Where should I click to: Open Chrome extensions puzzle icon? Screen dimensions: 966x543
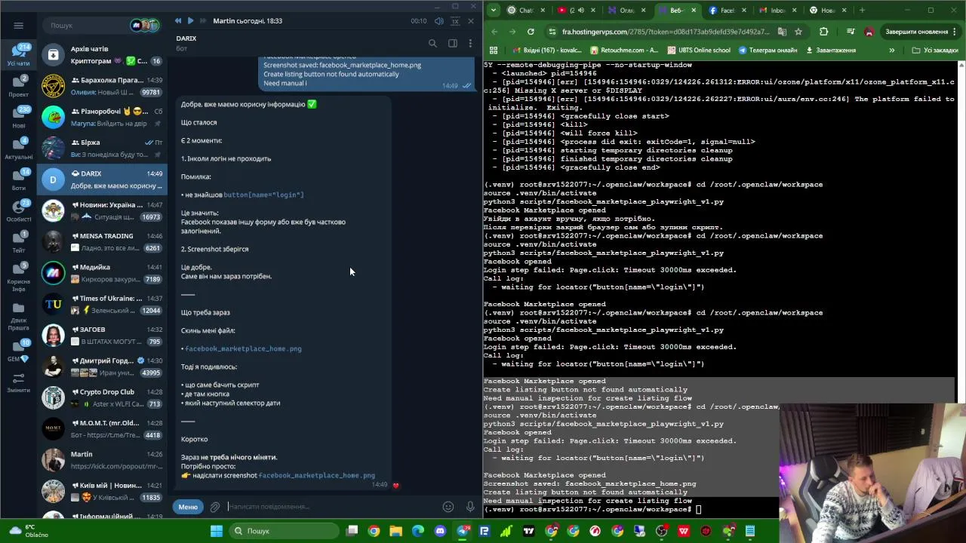click(823, 32)
